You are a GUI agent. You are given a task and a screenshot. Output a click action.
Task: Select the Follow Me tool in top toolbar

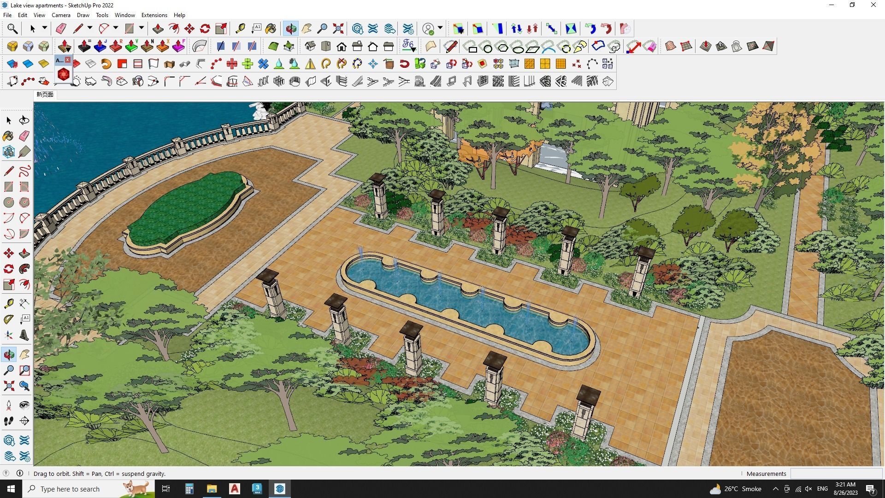[x=174, y=29]
